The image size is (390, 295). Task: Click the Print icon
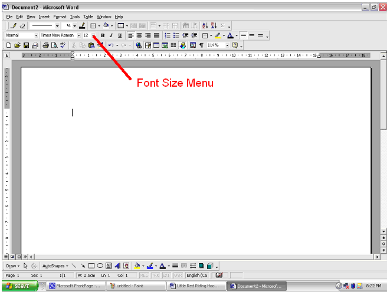click(45, 45)
